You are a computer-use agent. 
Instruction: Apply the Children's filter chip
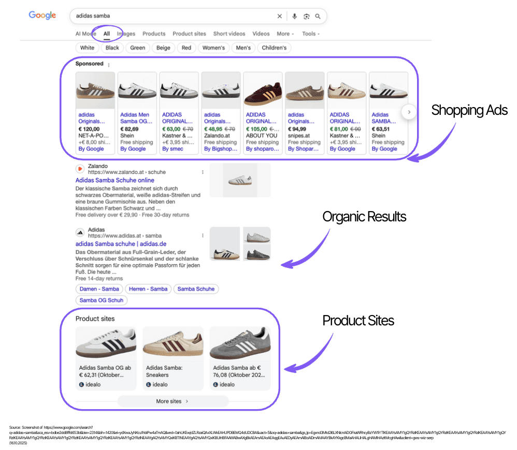pos(274,48)
